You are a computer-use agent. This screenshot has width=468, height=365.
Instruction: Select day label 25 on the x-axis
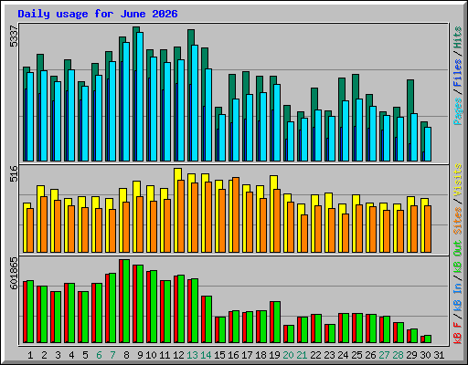click(x=356, y=355)
